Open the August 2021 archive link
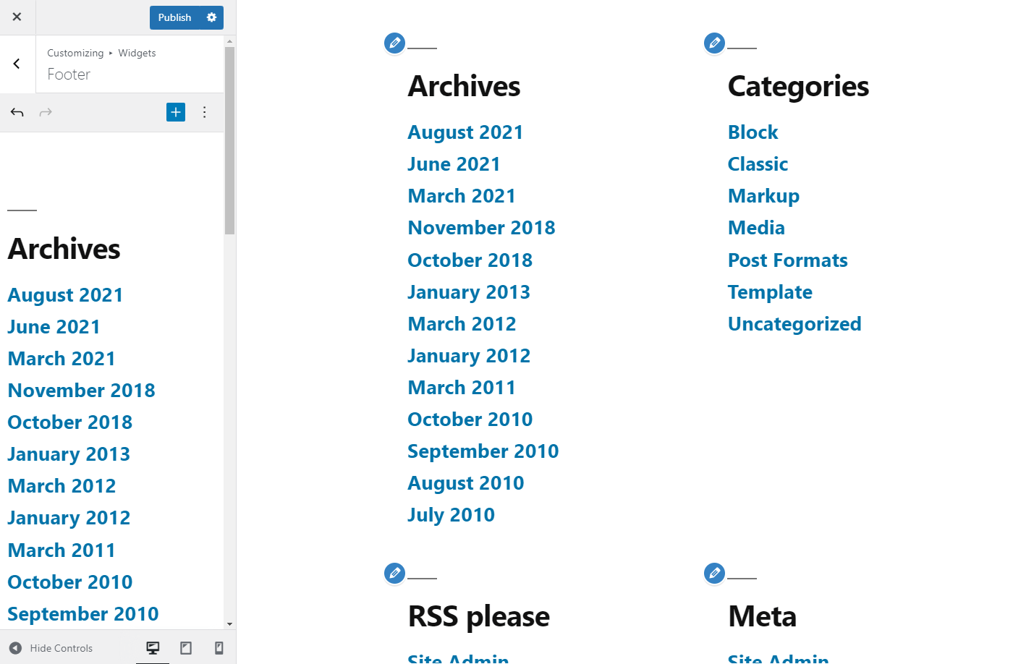Screen dimensions: 1013x664 [x=465, y=132]
